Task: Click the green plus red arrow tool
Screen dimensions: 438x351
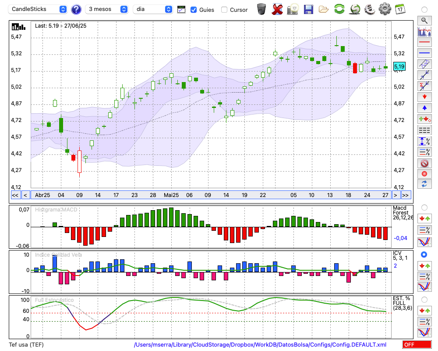Action: coord(424,119)
